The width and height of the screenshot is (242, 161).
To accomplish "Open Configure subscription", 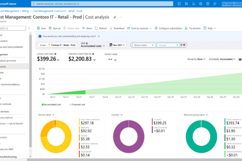I will point(168,28).
